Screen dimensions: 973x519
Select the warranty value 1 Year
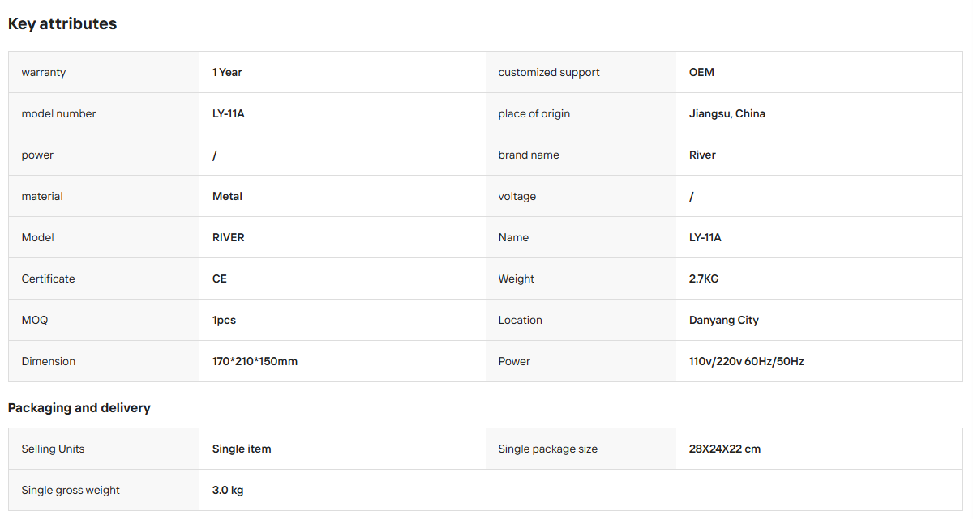coord(227,72)
